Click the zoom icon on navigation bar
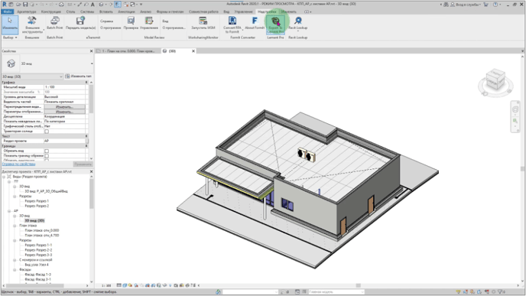Viewport: 526px width, 296px height. point(515,122)
